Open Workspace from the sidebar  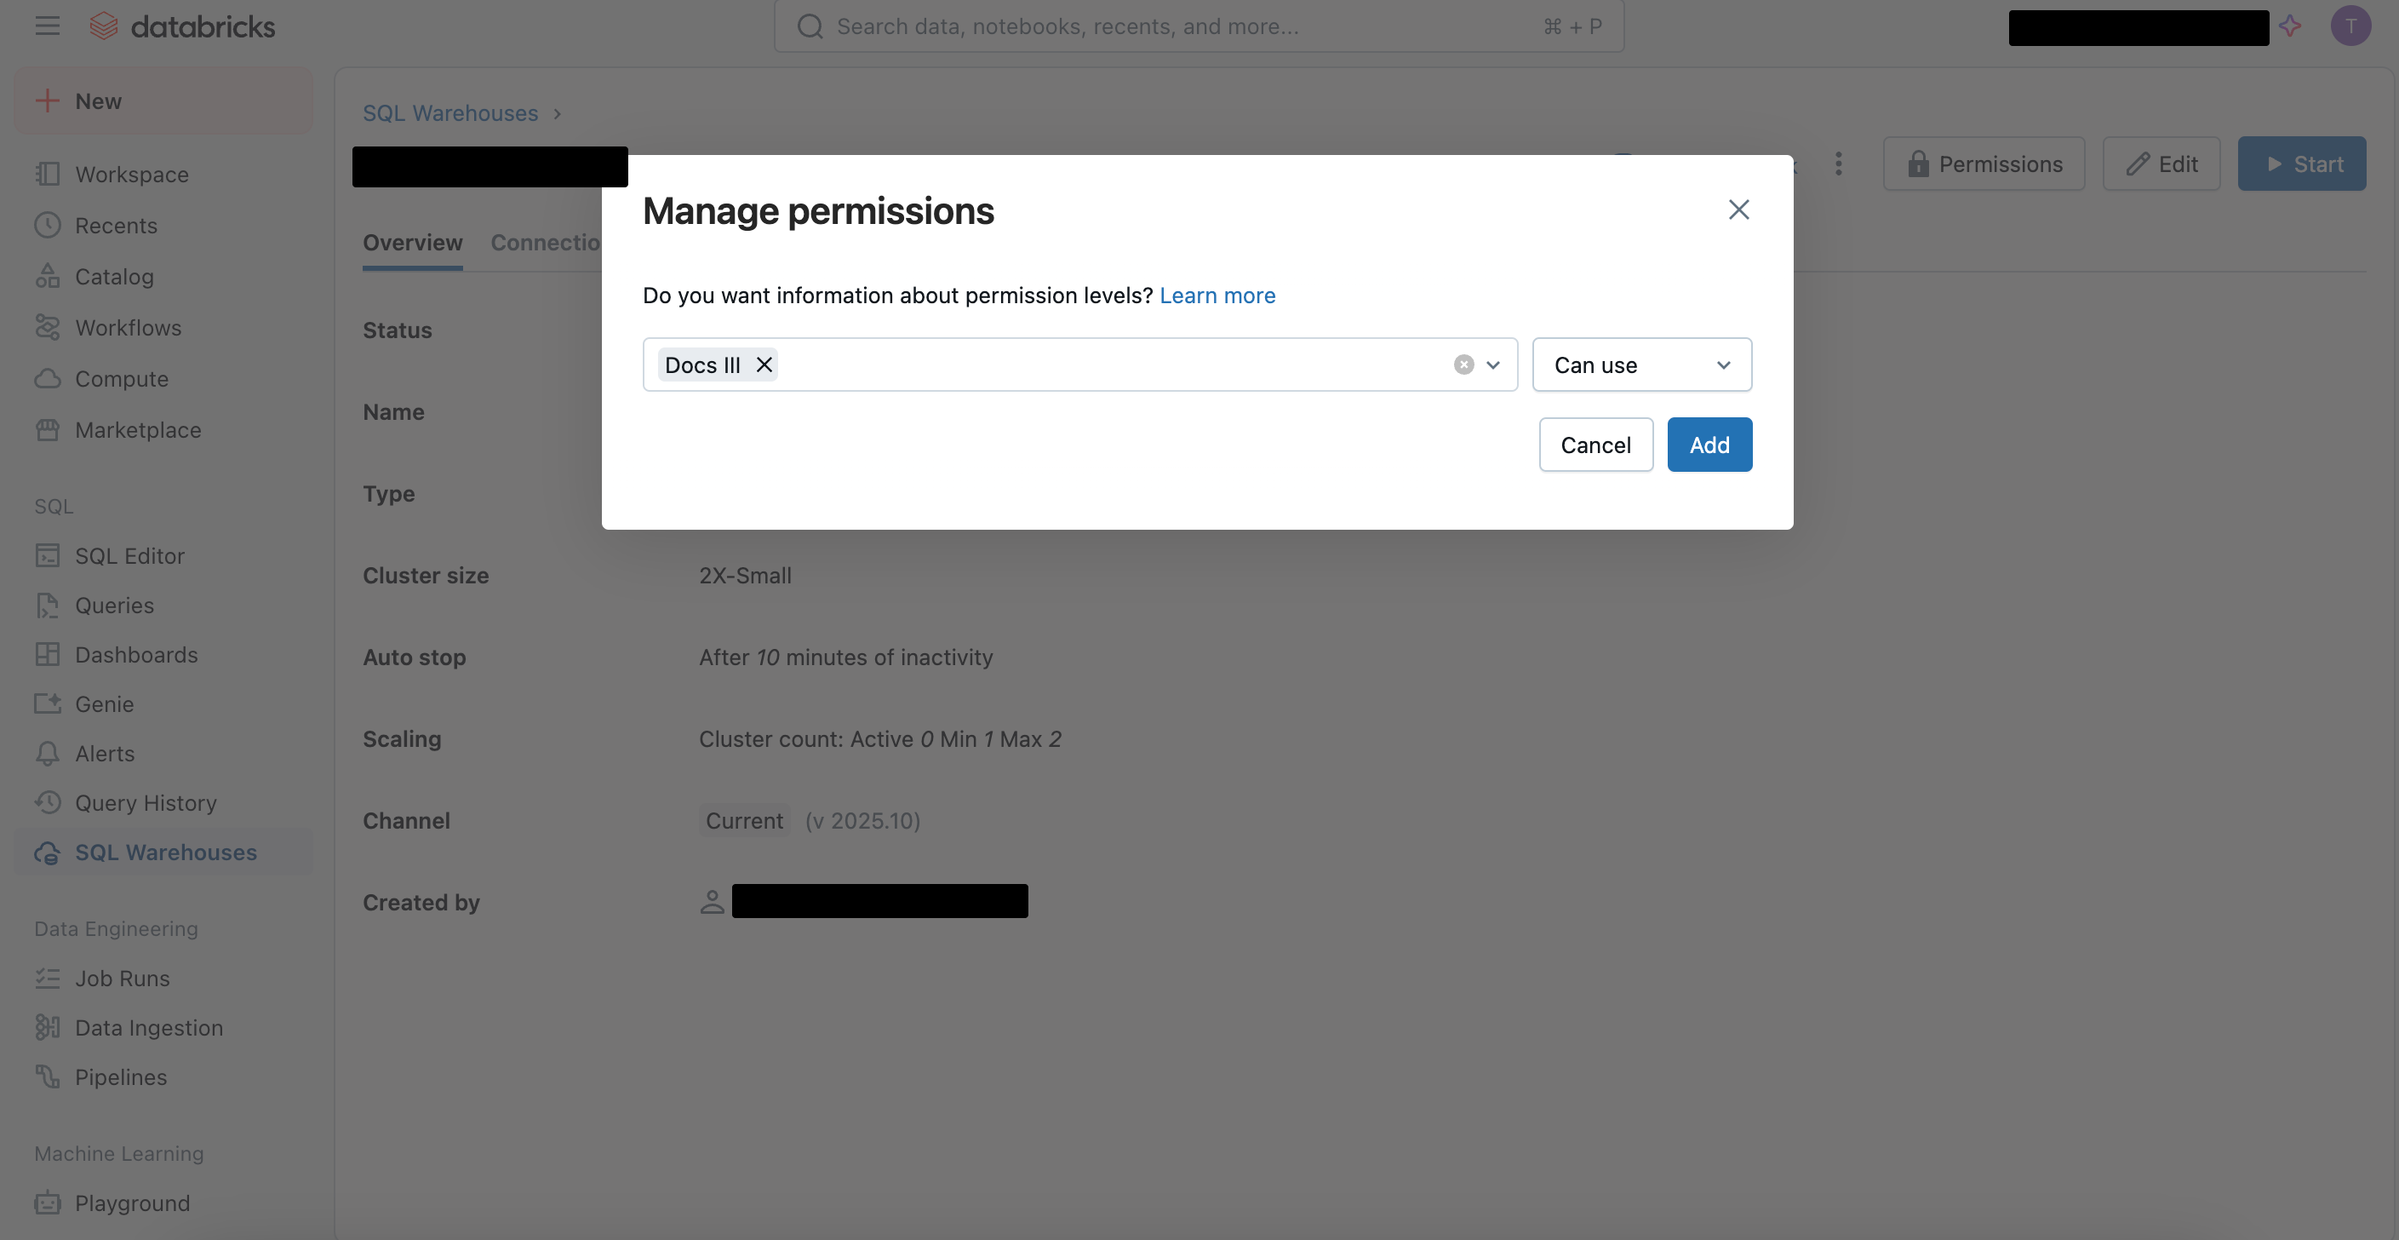coord(163,175)
